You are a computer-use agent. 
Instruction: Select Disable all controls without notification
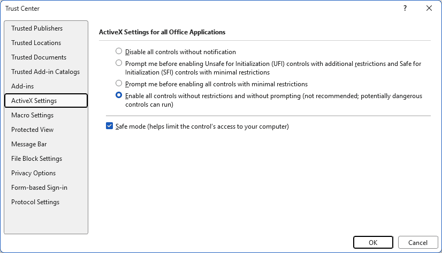[119, 51]
